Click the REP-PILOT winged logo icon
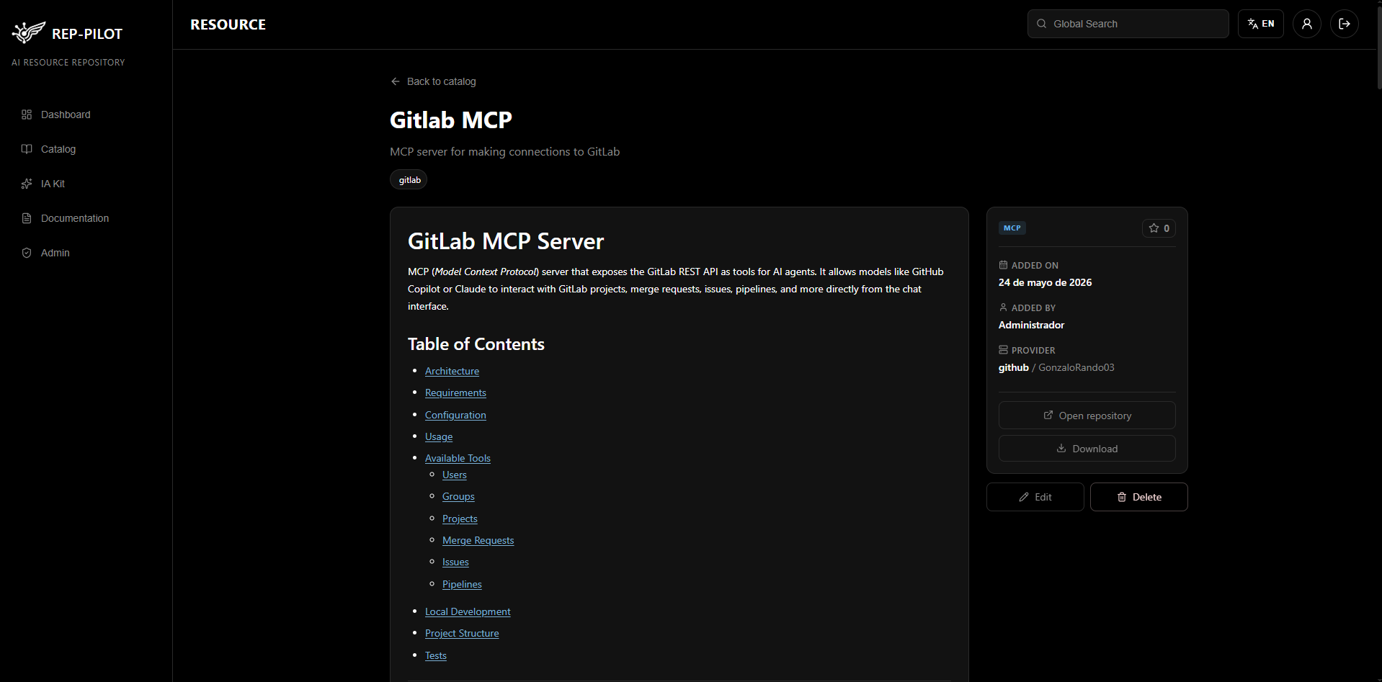 pyautogui.click(x=29, y=32)
